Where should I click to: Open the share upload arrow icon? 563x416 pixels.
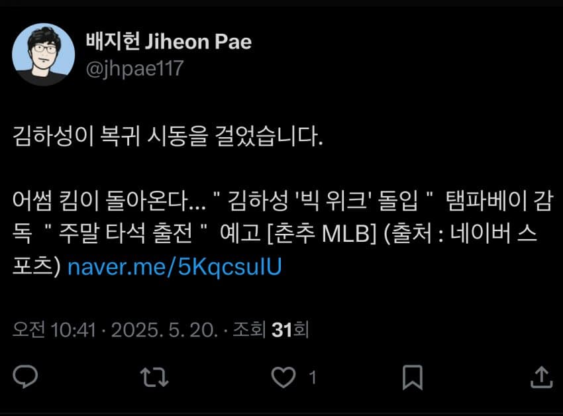[x=541, y=377]
